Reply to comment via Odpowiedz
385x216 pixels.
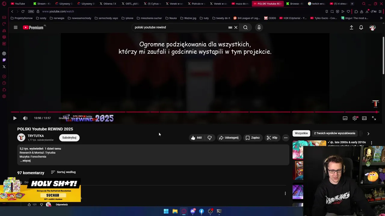[62, 205]
